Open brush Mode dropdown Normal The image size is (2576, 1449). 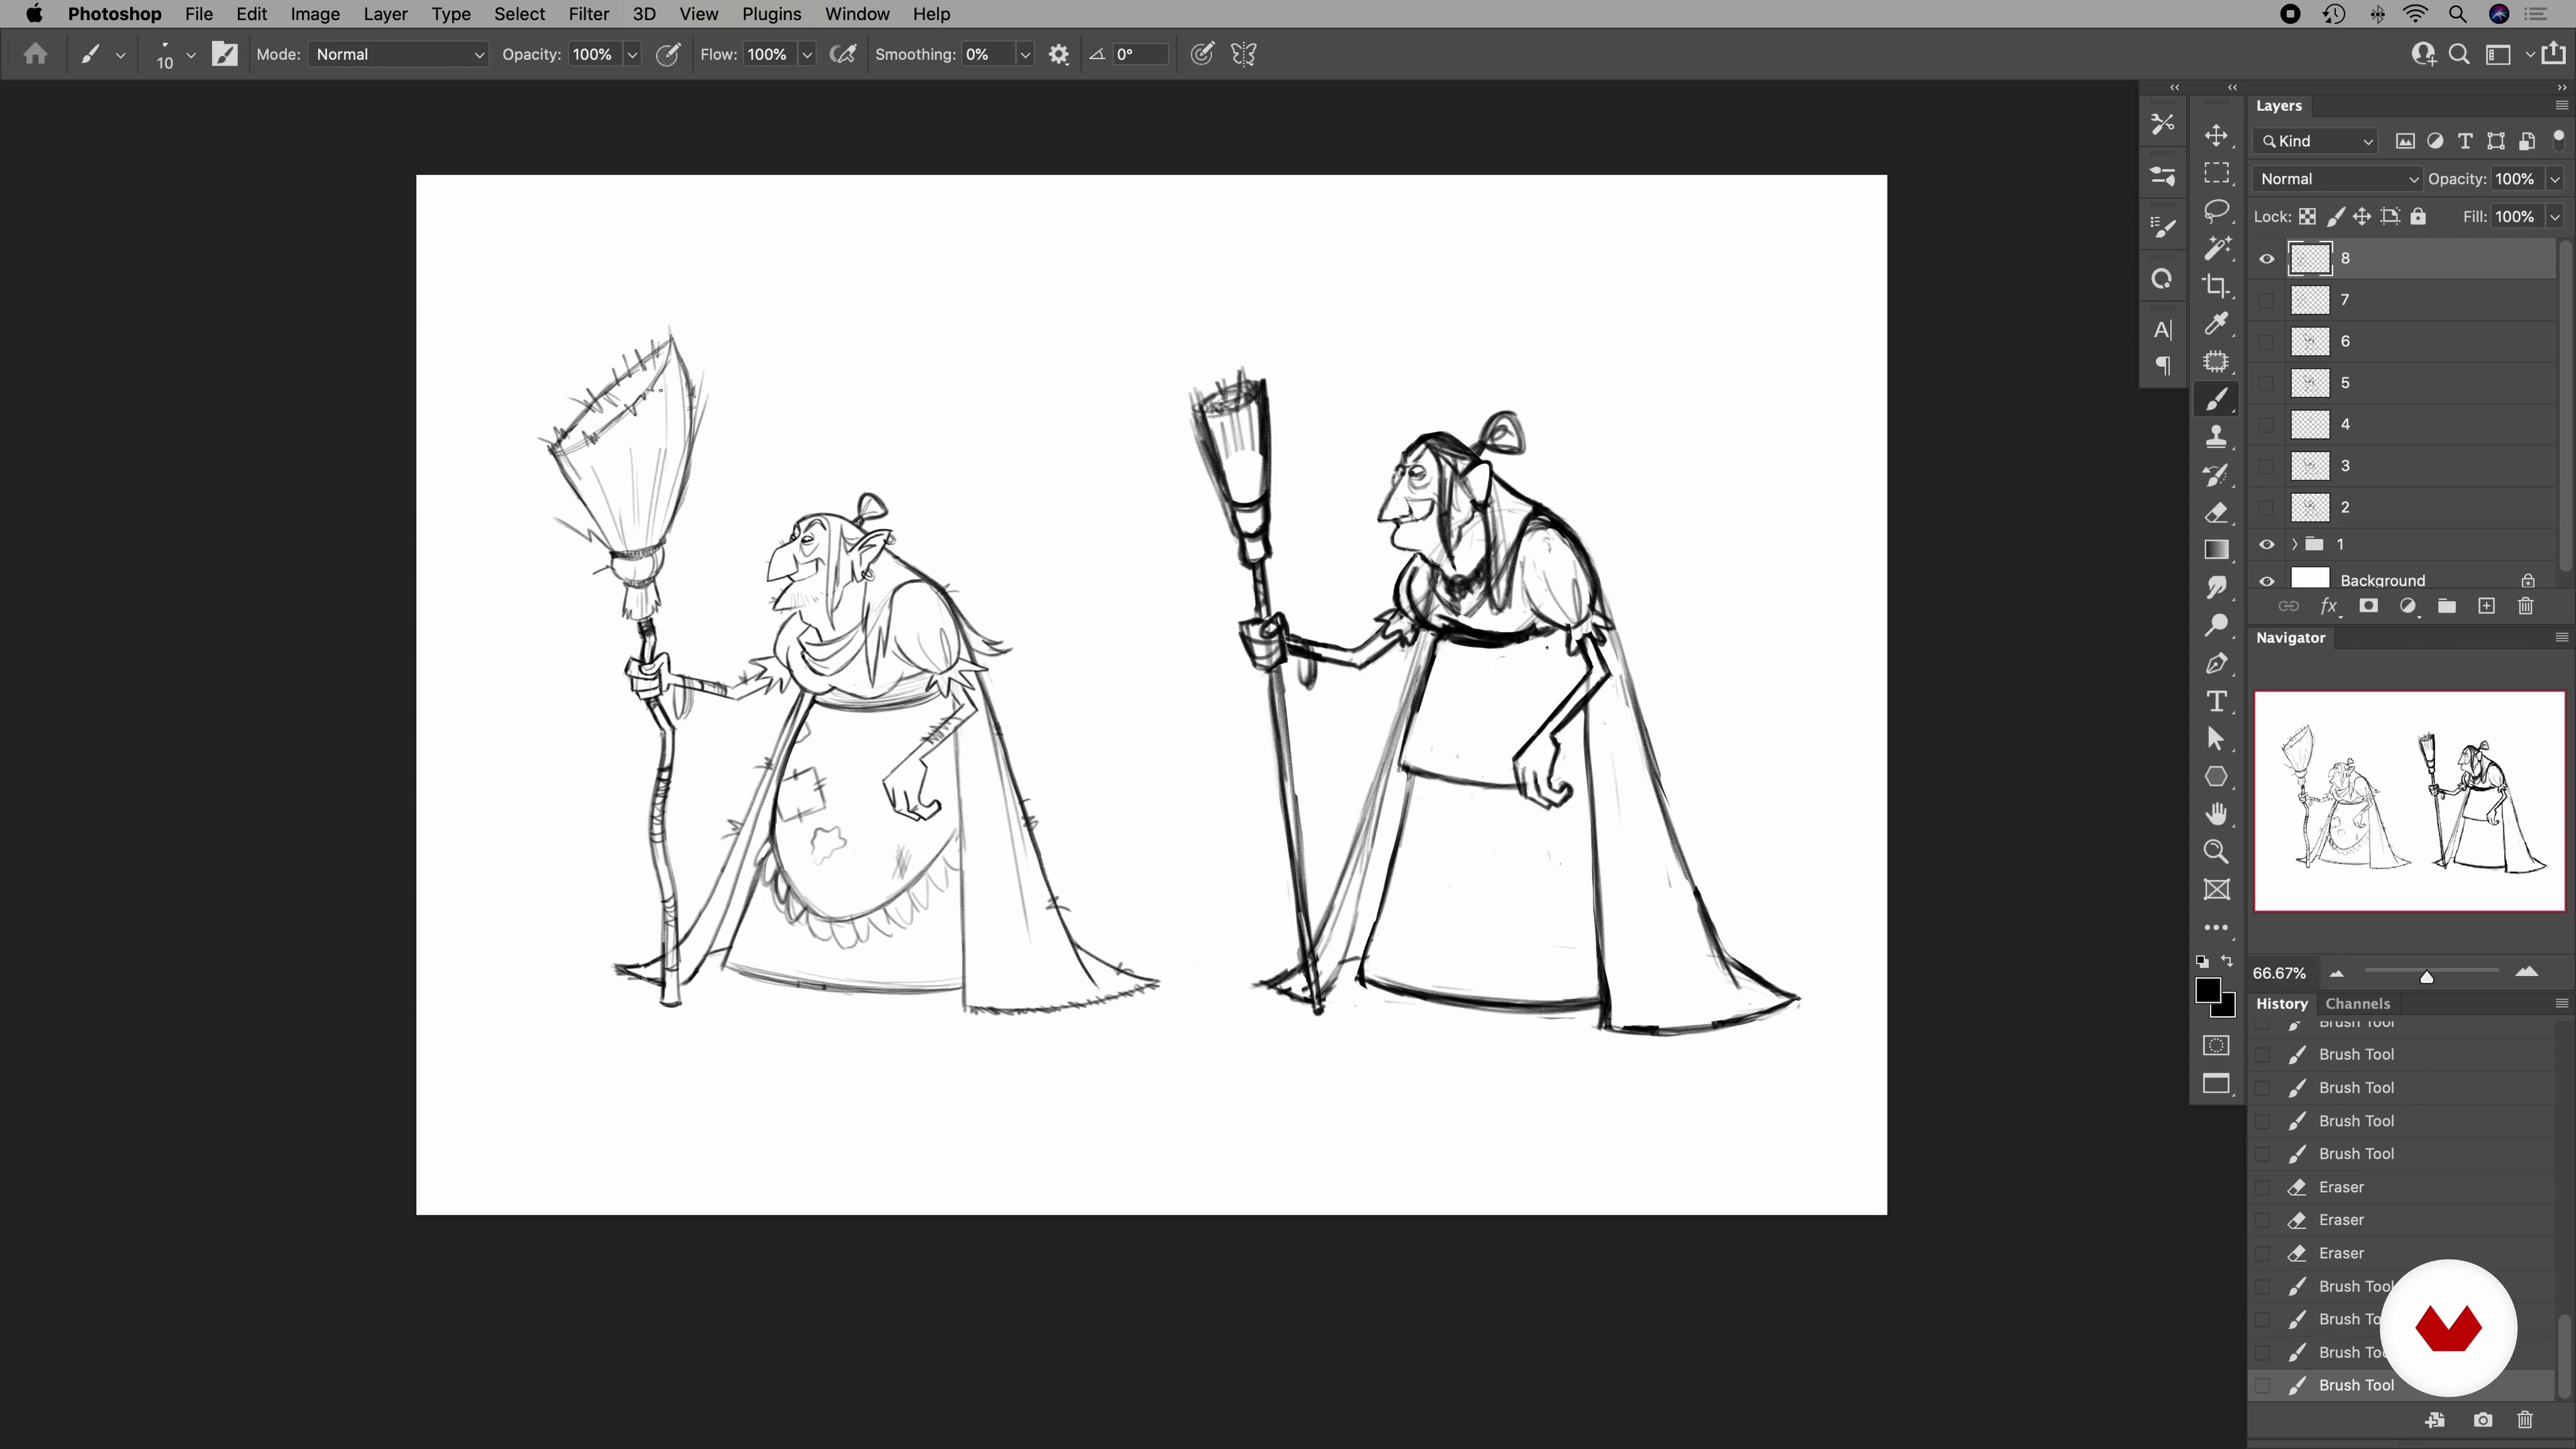[x=399, y=54]
